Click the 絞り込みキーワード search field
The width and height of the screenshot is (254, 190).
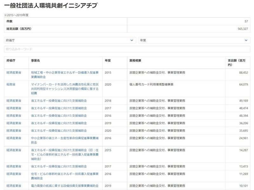pos(127,49)
